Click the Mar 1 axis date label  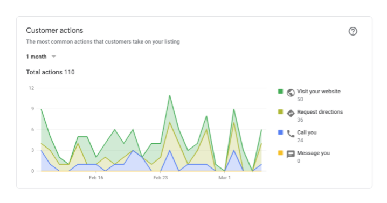tap(224, 178)
